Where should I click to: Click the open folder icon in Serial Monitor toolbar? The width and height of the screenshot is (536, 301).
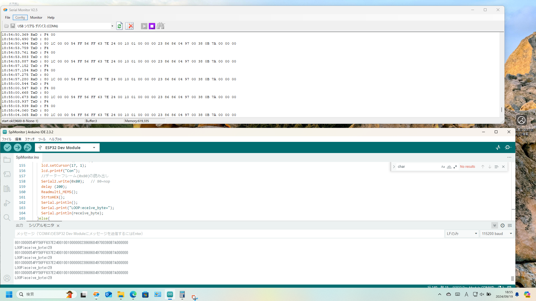pyautogui.click(x=6, y=26)
